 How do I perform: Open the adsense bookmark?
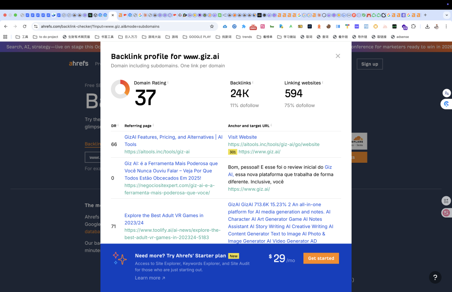pyautogui.click(x=400, y=37)
